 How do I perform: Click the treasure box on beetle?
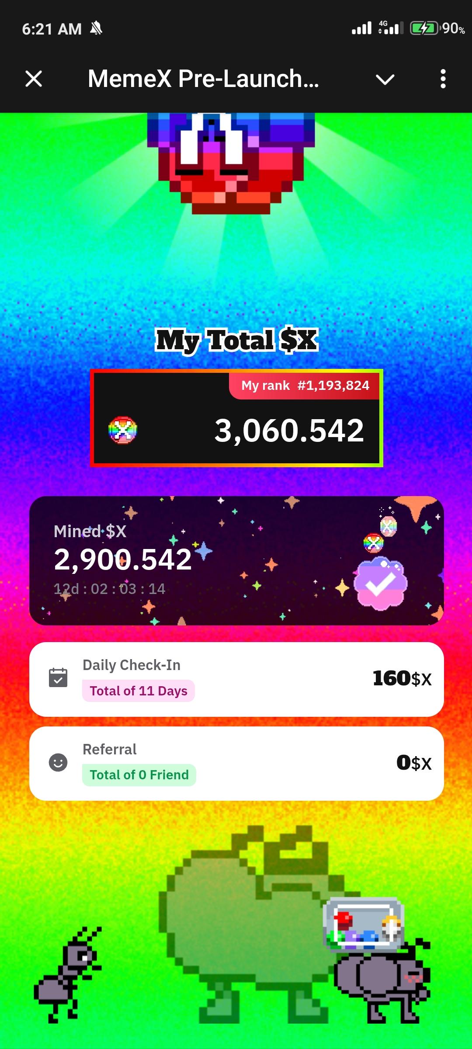(x=364, y=924)
